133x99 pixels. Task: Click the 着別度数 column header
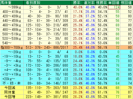click(x=47, y=3)
